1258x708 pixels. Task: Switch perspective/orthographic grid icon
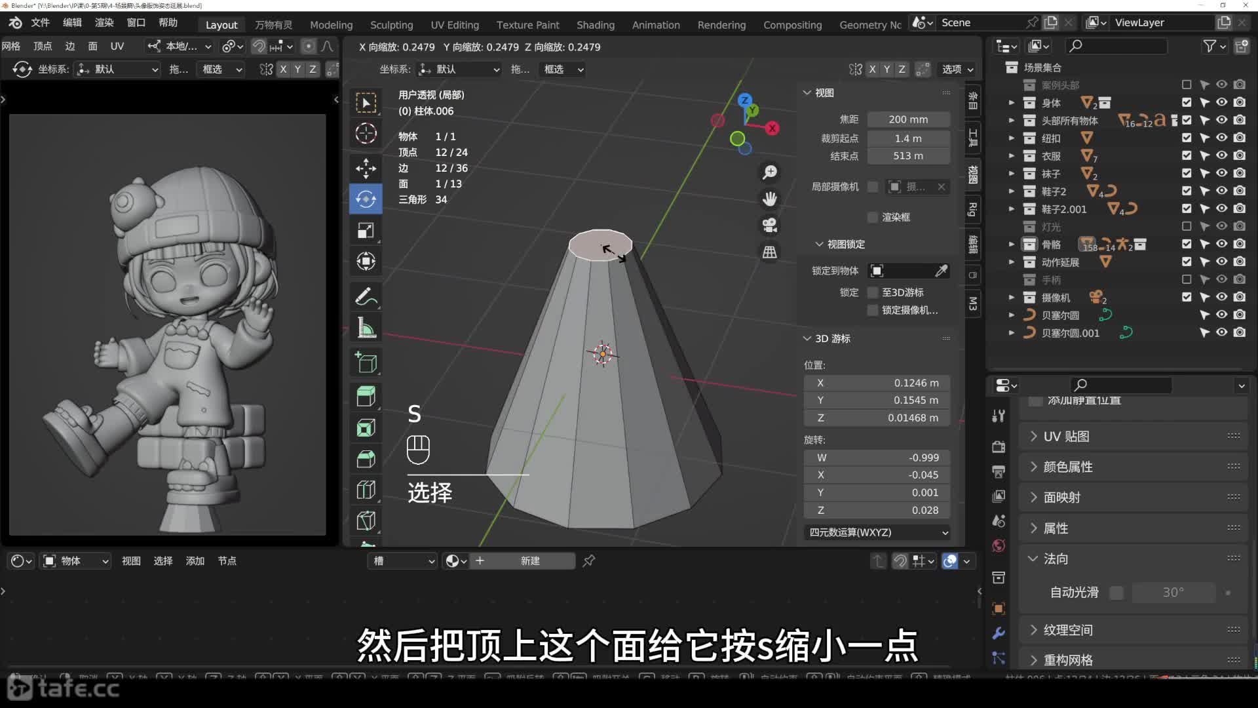pos(769,252)
